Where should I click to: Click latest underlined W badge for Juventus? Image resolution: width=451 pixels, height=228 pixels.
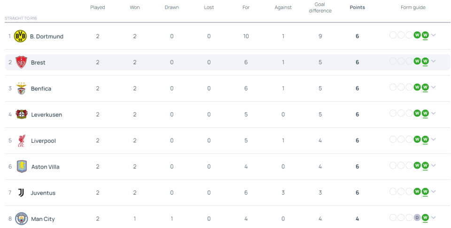coord(425,192)
